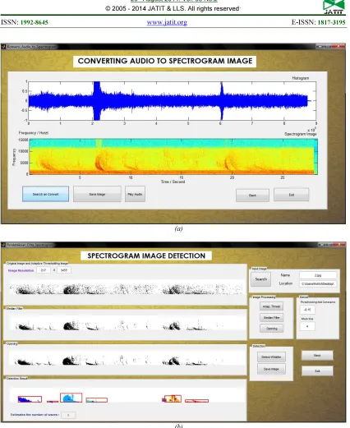Click the 'Frequency / Hertz' label
Image resolution: width=350 pixels, height=428 pixels.
point(34,133)
